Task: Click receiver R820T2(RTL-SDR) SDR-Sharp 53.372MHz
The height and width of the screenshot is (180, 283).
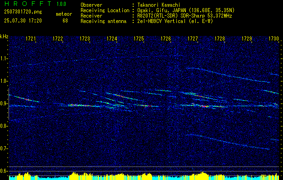Action: (x=184, y=16)
